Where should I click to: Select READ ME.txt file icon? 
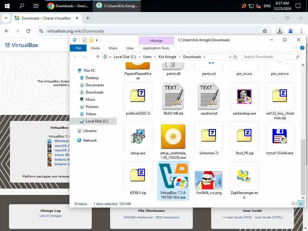(173, 96)
